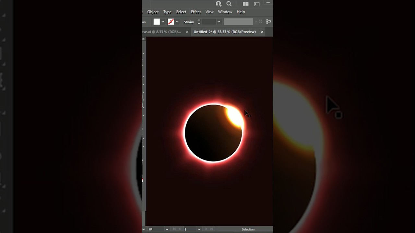Expand the zoom level dropdown in status bar

tap(144, 229)
